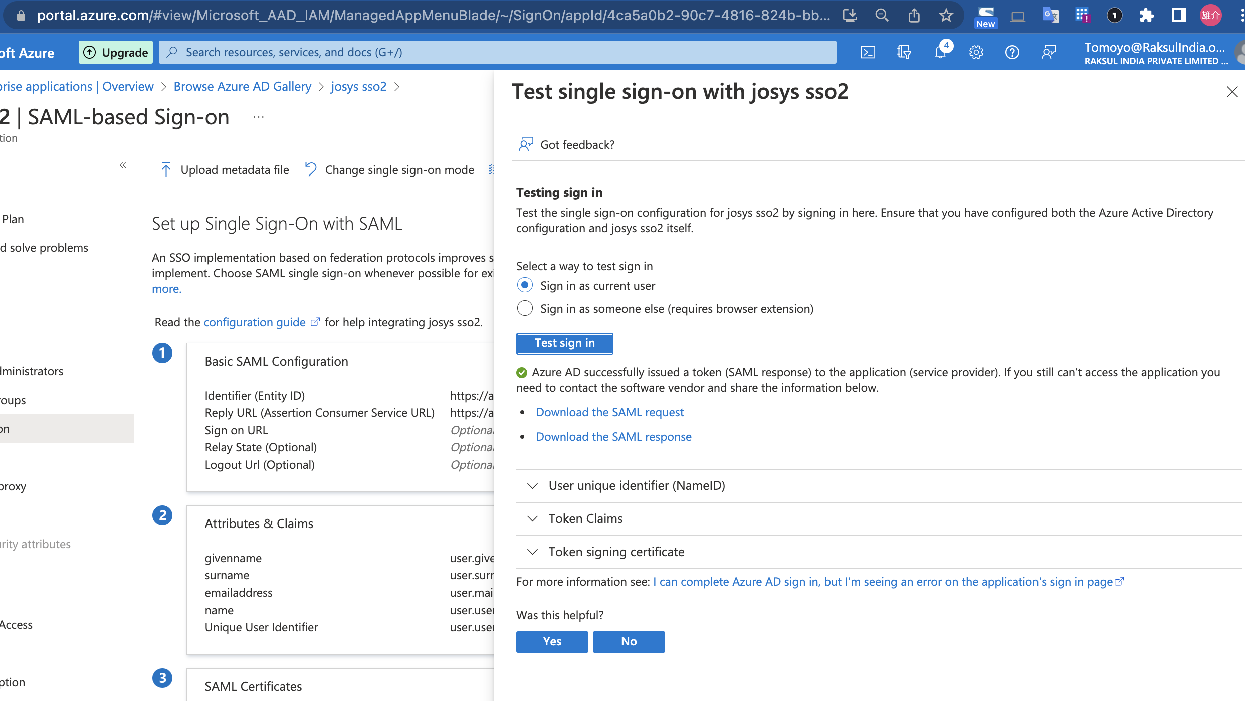This screenshot has height=701, width=1245.
Task: Click the search resources input field
Action: click(x=496, y=52)
